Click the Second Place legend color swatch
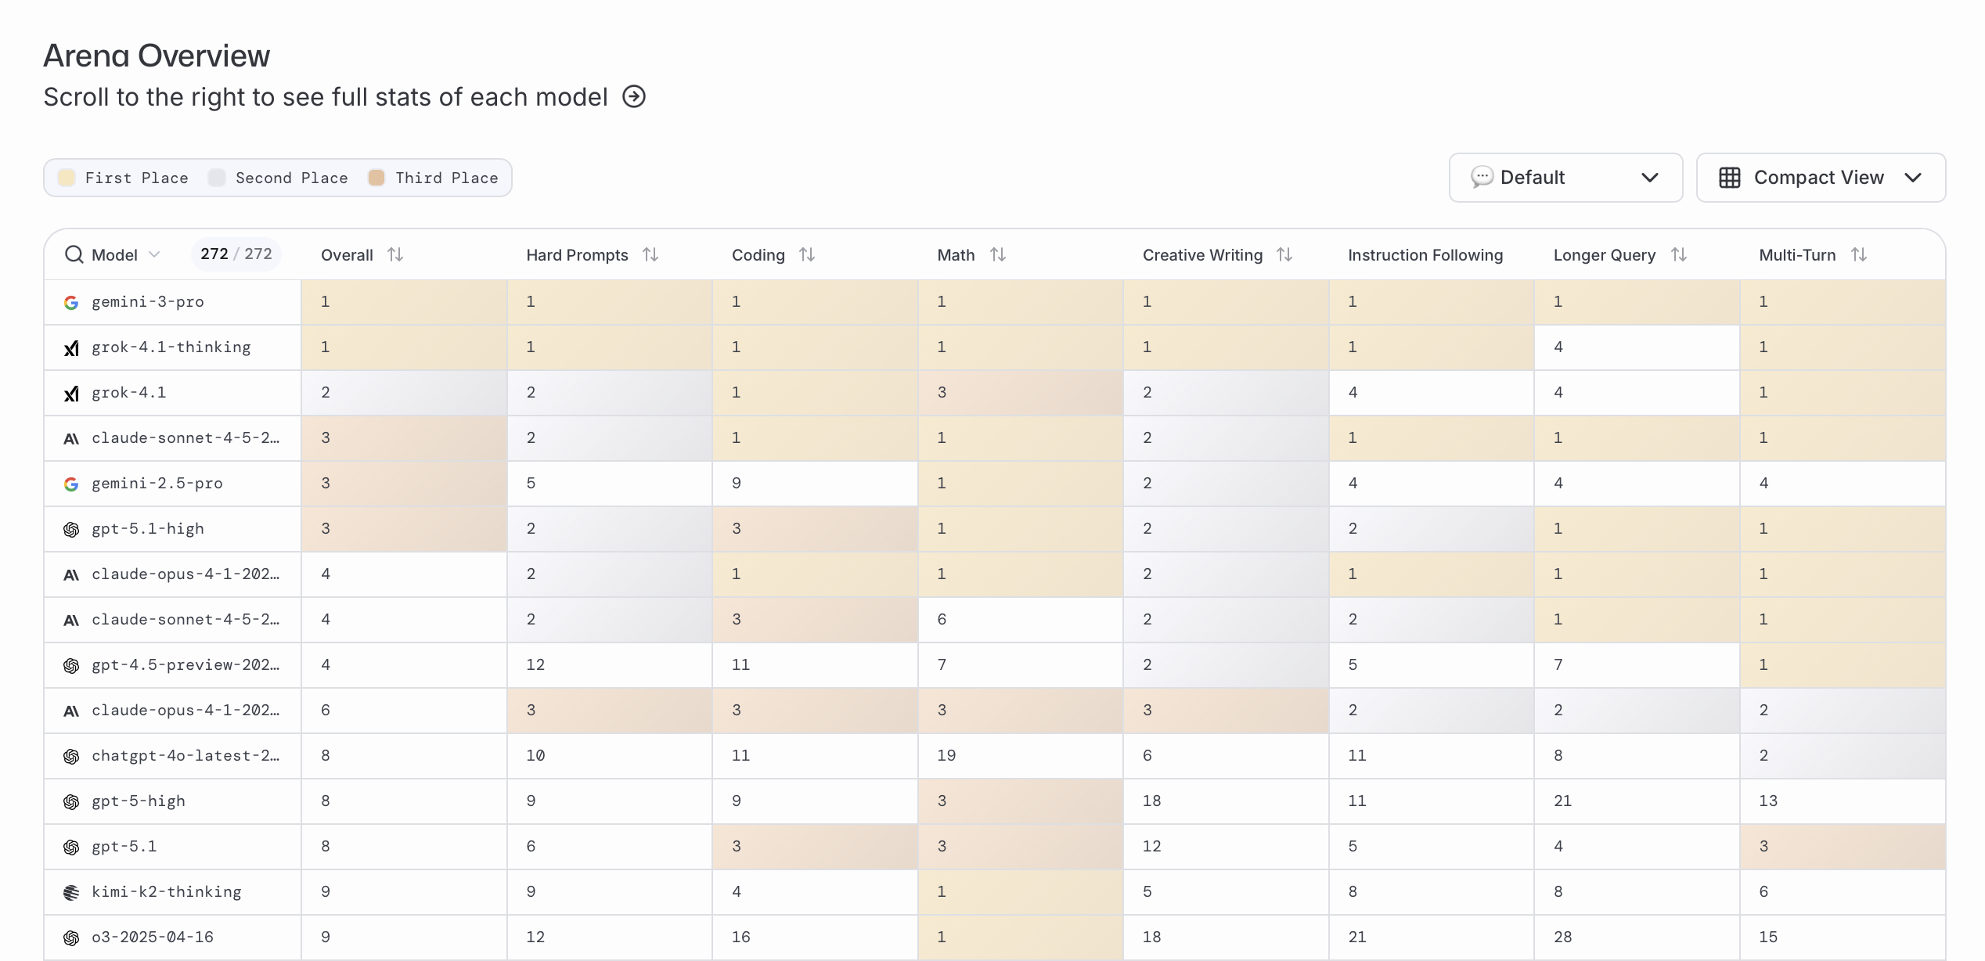The image size is (1985, 961). (217, 178)
